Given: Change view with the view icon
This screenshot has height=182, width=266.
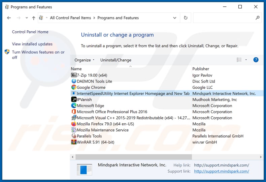Looking at the screenshot, I should coord(239,60).
